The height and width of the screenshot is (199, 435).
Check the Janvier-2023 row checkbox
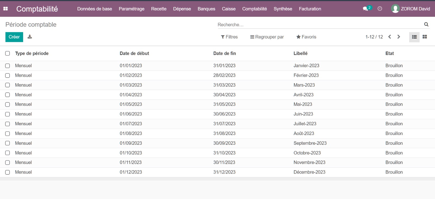pos(8,66)
